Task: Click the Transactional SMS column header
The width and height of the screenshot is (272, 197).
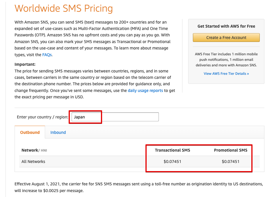Action: [173, 150]
